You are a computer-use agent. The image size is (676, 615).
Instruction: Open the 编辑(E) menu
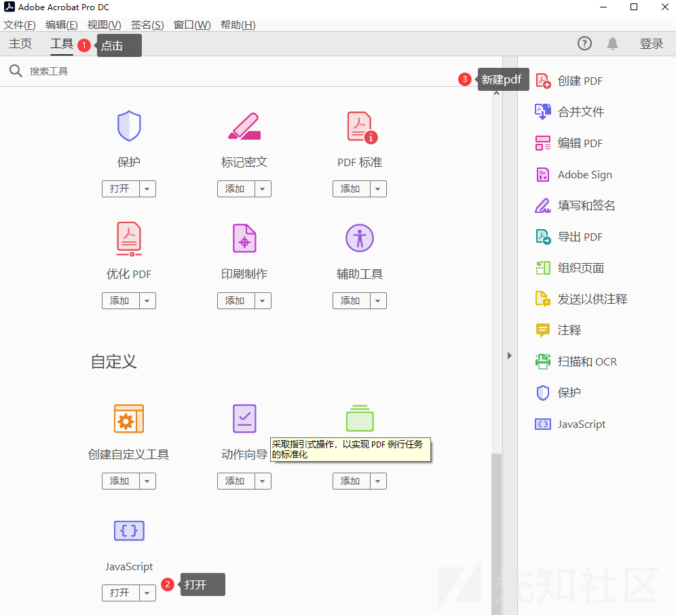tap(62, 25)
